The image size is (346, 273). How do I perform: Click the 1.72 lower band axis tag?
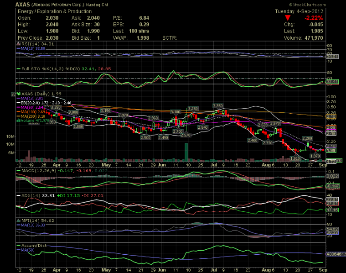331,162
